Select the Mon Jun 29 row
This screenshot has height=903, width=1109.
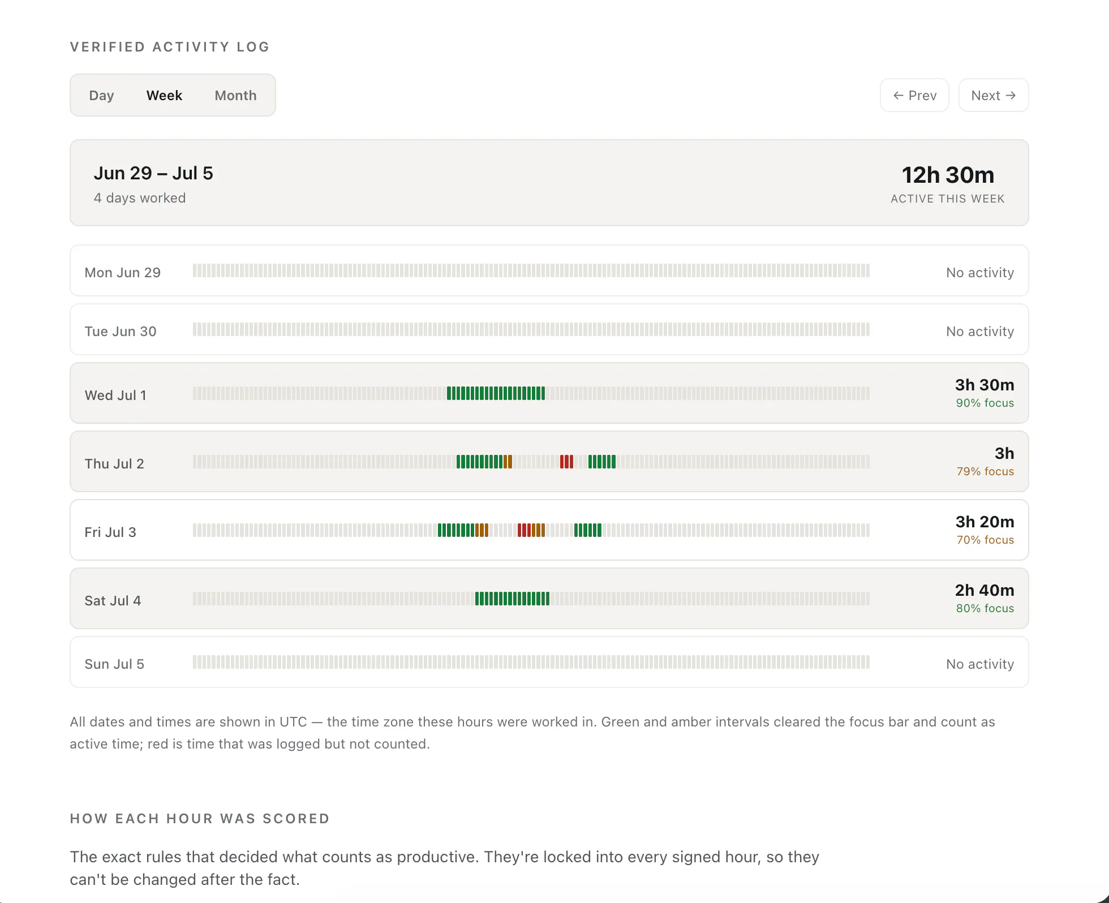coord(549,270)
